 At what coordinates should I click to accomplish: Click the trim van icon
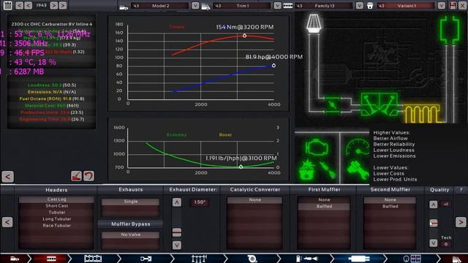pos(205,7)
